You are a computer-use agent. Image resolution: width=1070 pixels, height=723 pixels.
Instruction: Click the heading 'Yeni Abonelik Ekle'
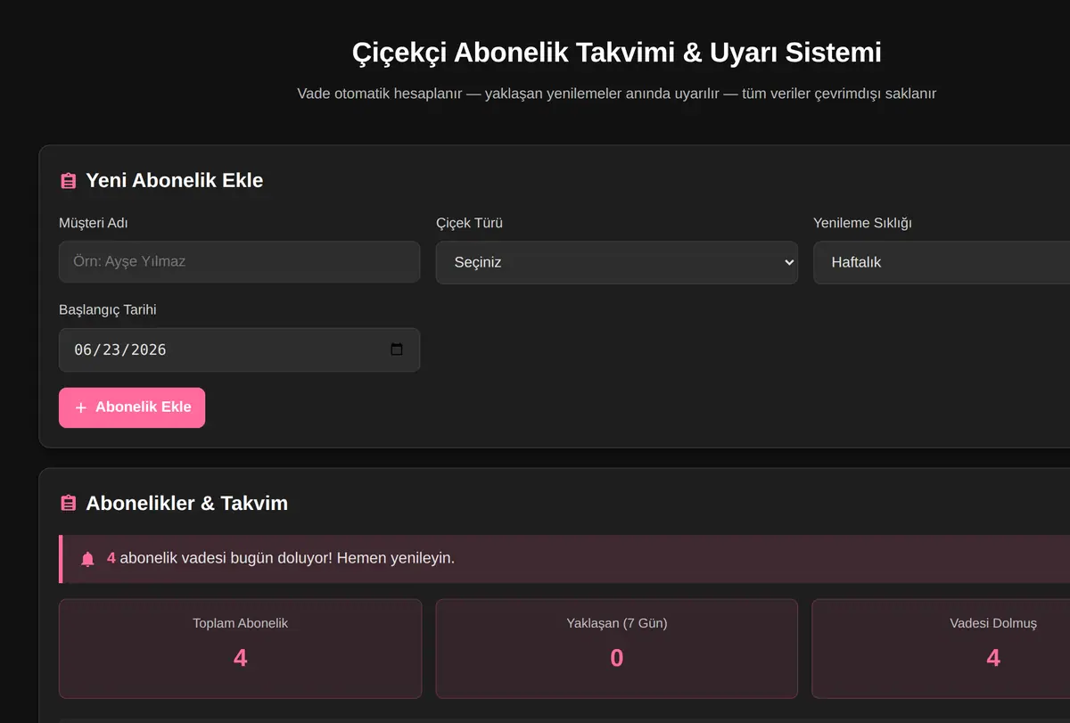pos(175,181)
